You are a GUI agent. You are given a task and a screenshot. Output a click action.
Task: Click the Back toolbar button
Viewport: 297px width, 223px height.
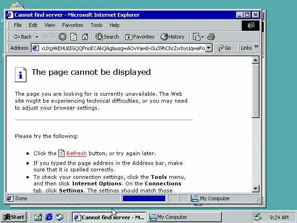click(x=23, y=37)
